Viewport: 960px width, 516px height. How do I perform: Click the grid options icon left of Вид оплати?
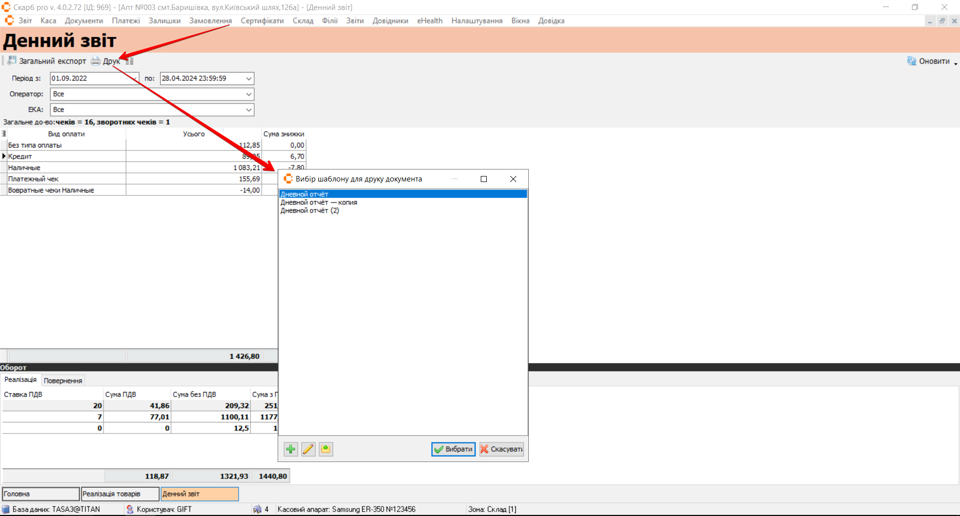pos(4,134)
